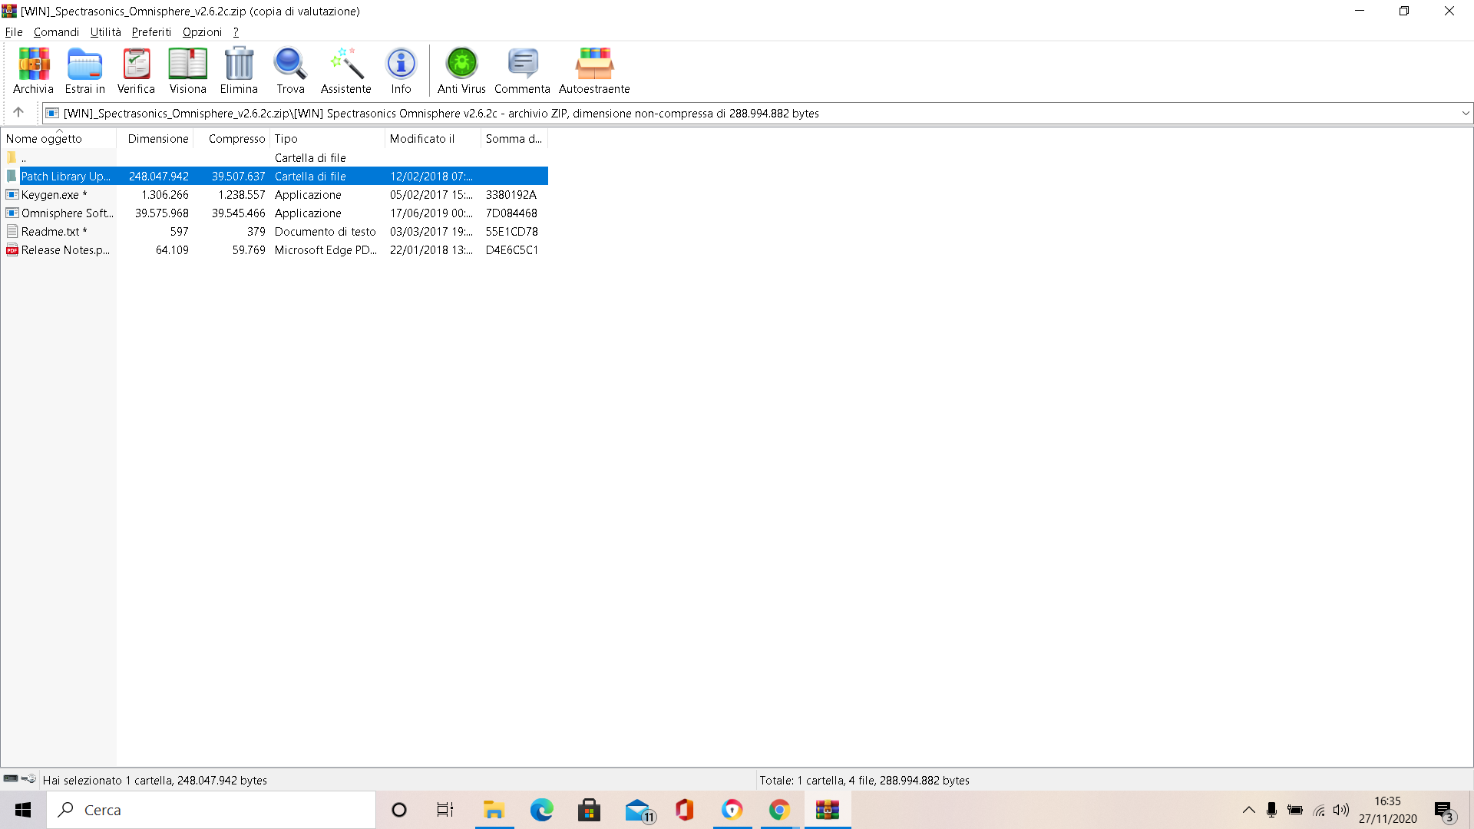Open Microsoft Store from the taskbar
Image resolution: width=1474 pixels, height=829 pixels.
click(589, 810)
